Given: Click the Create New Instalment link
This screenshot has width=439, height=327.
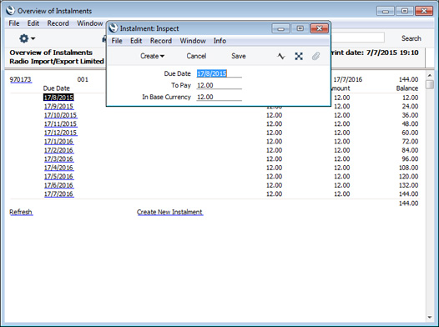Looking at the screenshot, I should pyautogui.click(x=169, y=212).
